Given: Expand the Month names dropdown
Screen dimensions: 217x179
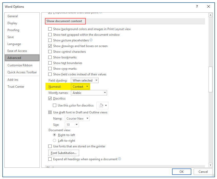Looking at the screenshot, I should pos(89,93).
